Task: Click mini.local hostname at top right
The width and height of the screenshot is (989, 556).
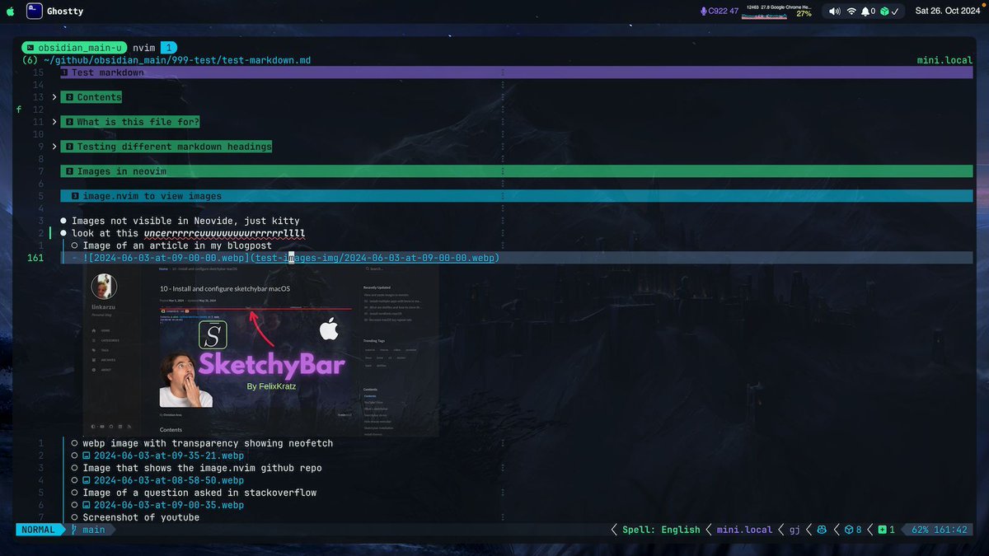Action: (x=944, y=60)
